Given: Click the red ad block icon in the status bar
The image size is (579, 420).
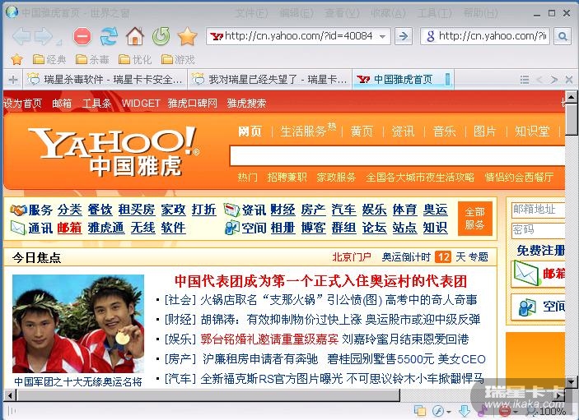Looking at the screenshot, I should (x=504, y=411).
